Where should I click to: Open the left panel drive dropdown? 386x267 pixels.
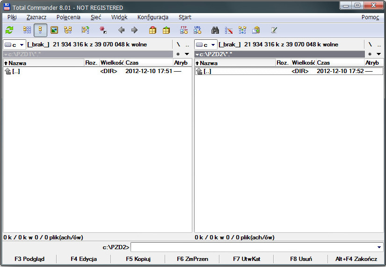click(14, 44)
